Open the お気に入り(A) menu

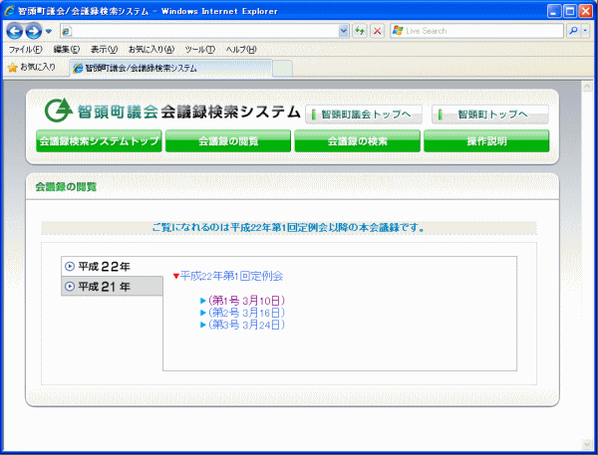tap(151, 50)
